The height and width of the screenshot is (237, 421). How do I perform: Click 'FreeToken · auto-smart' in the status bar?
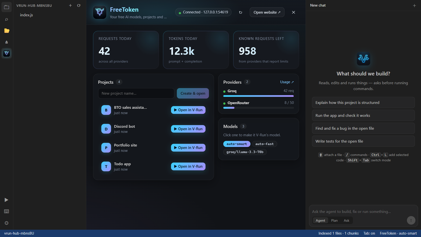[398, 233]
